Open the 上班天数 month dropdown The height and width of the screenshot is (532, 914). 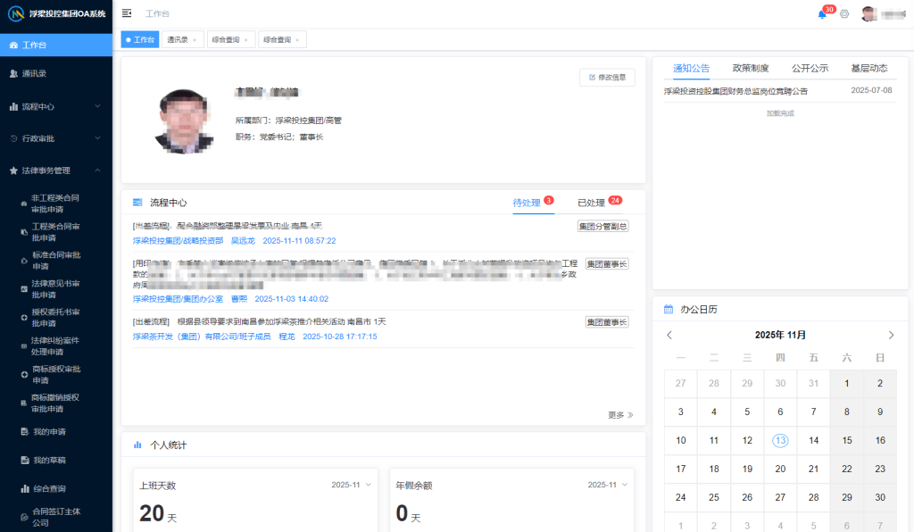tap(345, 485)
